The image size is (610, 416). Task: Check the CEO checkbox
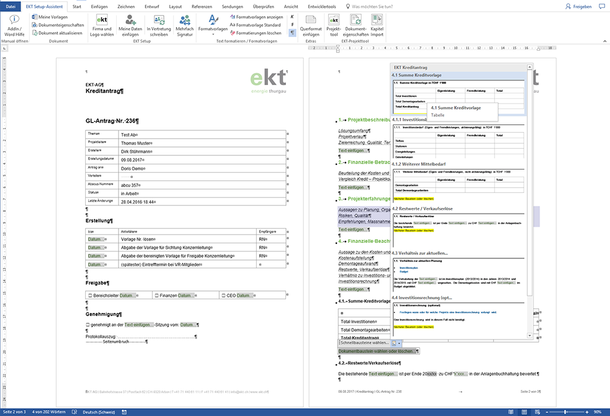[223, 295]
